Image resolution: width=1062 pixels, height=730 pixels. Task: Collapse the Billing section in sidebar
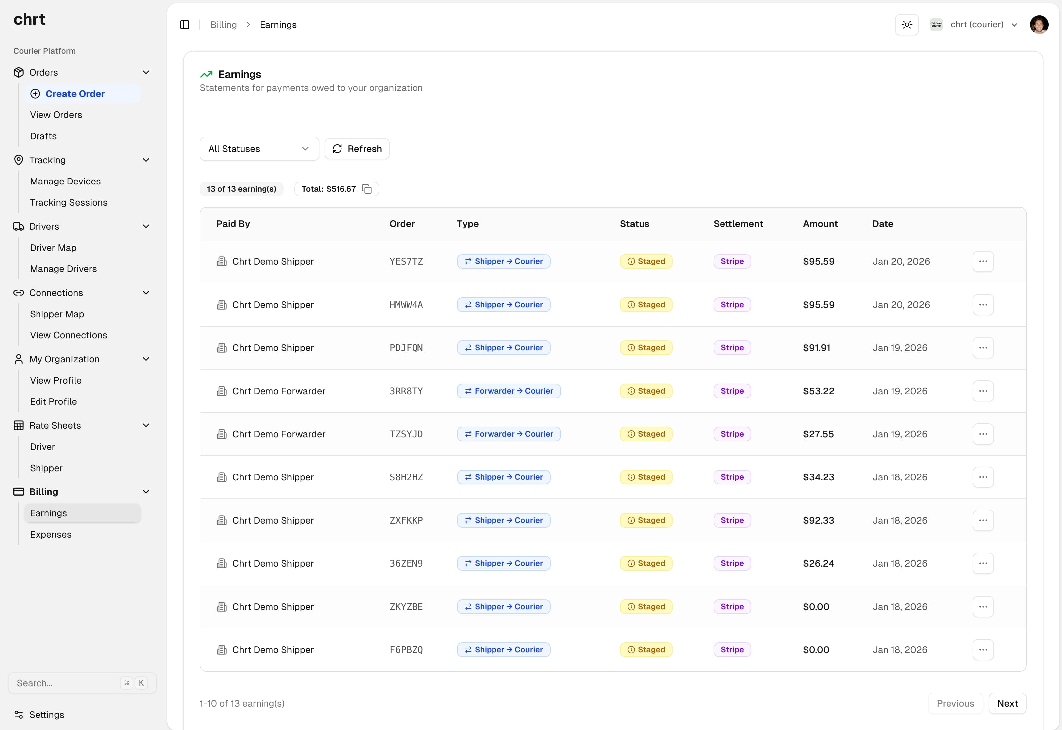(146, 492)
